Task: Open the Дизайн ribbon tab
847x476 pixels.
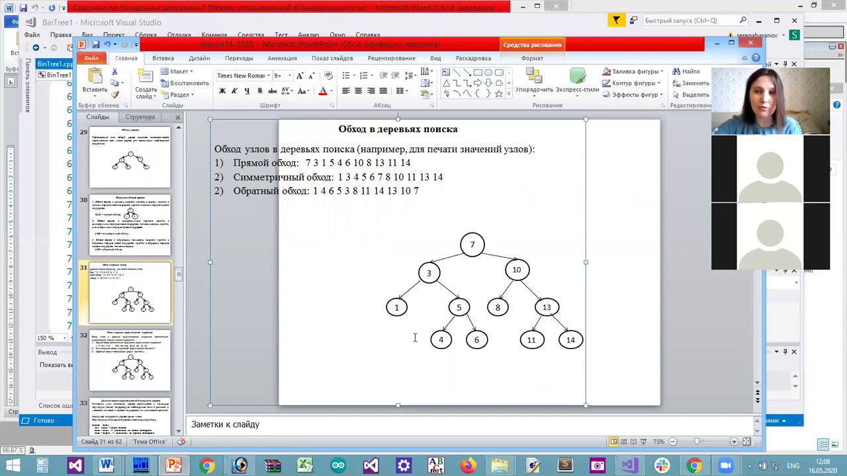Action: (x=199, y=58)
